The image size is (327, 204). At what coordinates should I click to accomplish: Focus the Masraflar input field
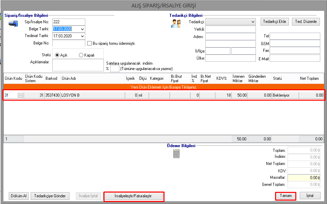pos(303,177)
